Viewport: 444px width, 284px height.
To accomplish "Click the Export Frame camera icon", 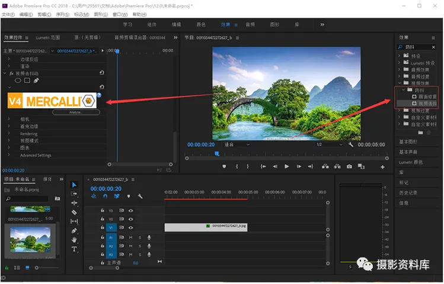I will point(349,167).
